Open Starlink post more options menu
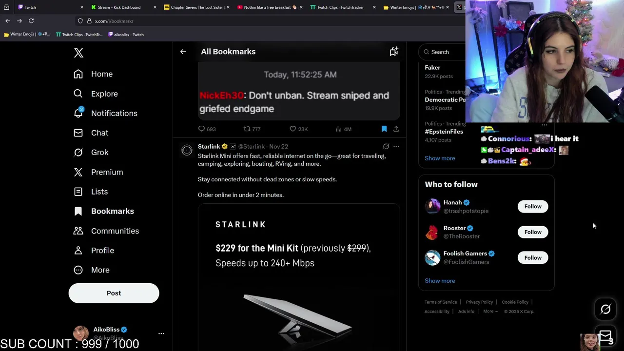The image size is (624, 351). click(x=396, y=146)
